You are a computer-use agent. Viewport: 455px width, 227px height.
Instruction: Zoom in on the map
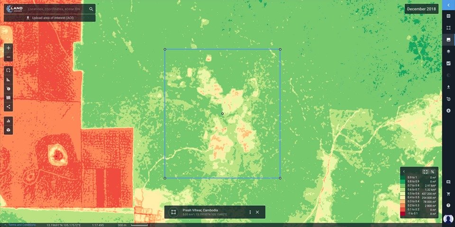[9, 48]
